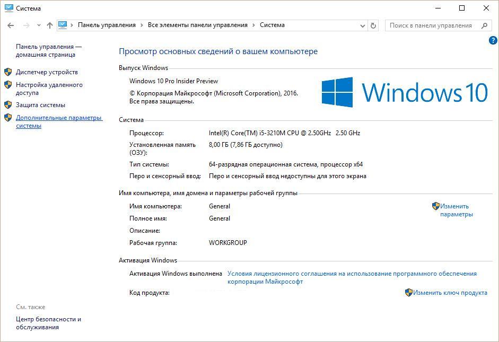
Task: Open Дополнительные параметры системы
Action: point(59,121)
